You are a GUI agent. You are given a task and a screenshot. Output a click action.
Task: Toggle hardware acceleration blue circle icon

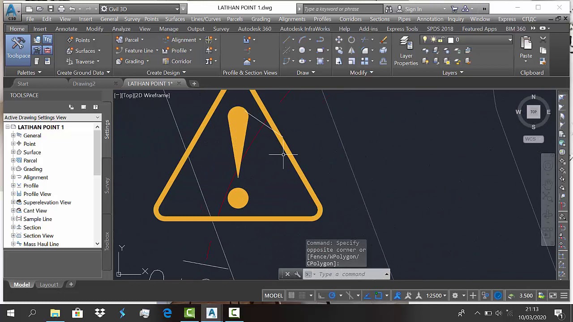tap(498, 295)
